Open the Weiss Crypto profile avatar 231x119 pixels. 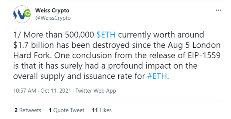point(22,14)
